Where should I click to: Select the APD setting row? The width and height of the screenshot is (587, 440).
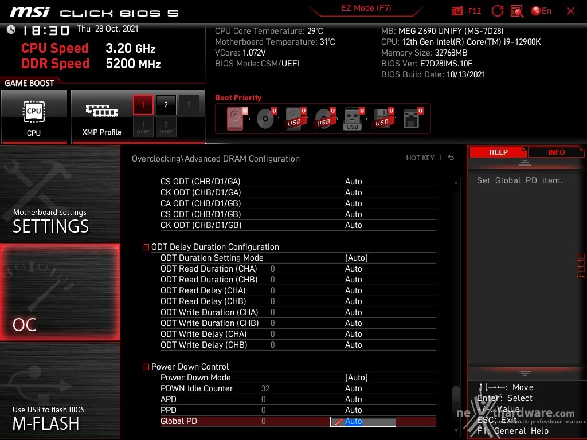(298, 399)
